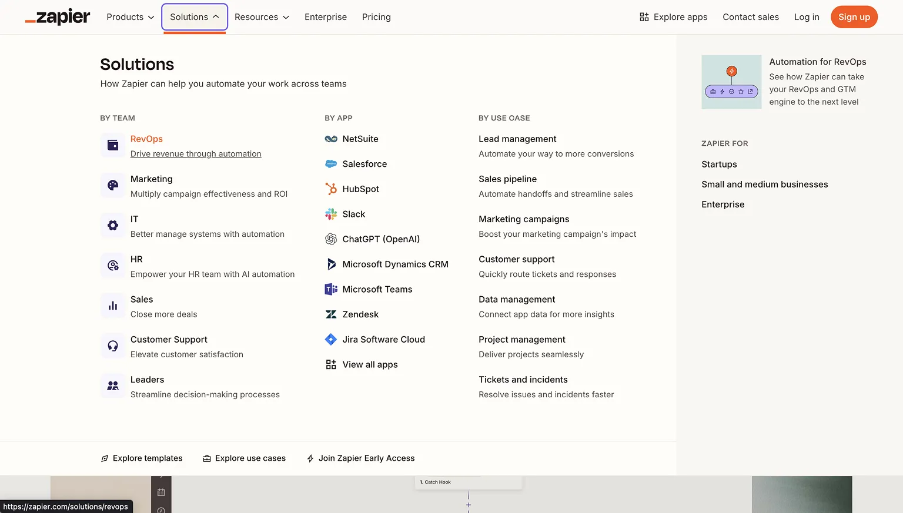Viewport: 903px width, 513px height.
Task: Click the Customer Support headset icon
Action: coord(113,346)
